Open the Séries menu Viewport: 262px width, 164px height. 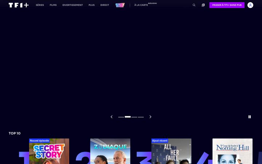click(x=40, y=5)
